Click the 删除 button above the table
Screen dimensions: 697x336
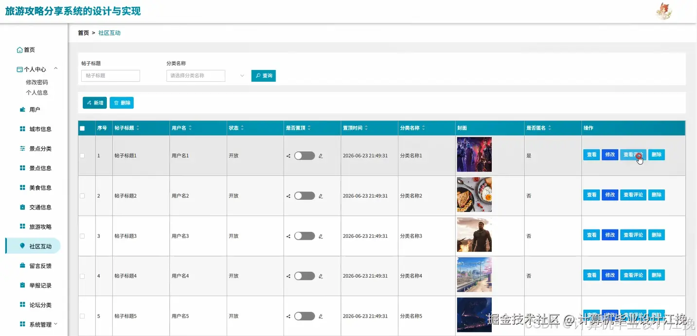coord(122,103)
